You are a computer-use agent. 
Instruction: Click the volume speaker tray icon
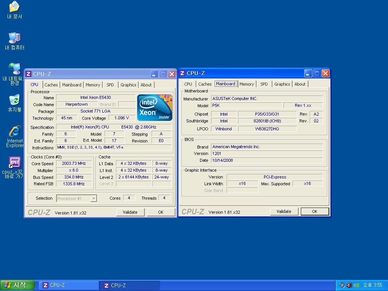pyautogui.click(x=349, y=285)
